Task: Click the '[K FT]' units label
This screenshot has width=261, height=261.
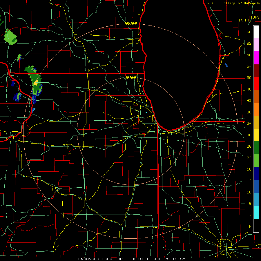Action: coord(245,20)
